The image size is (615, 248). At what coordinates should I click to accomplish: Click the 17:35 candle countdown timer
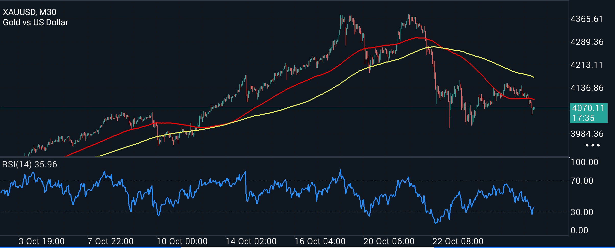point(584,118)
